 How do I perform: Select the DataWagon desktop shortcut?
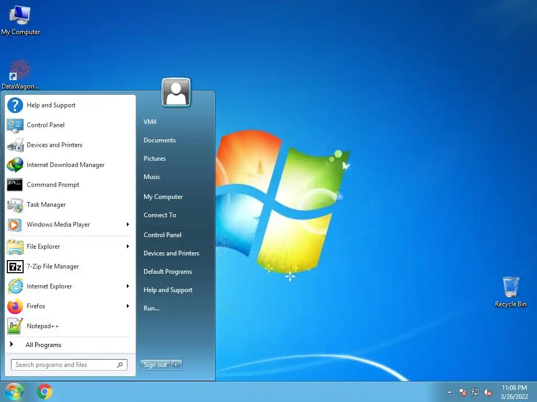pos(20,74)
